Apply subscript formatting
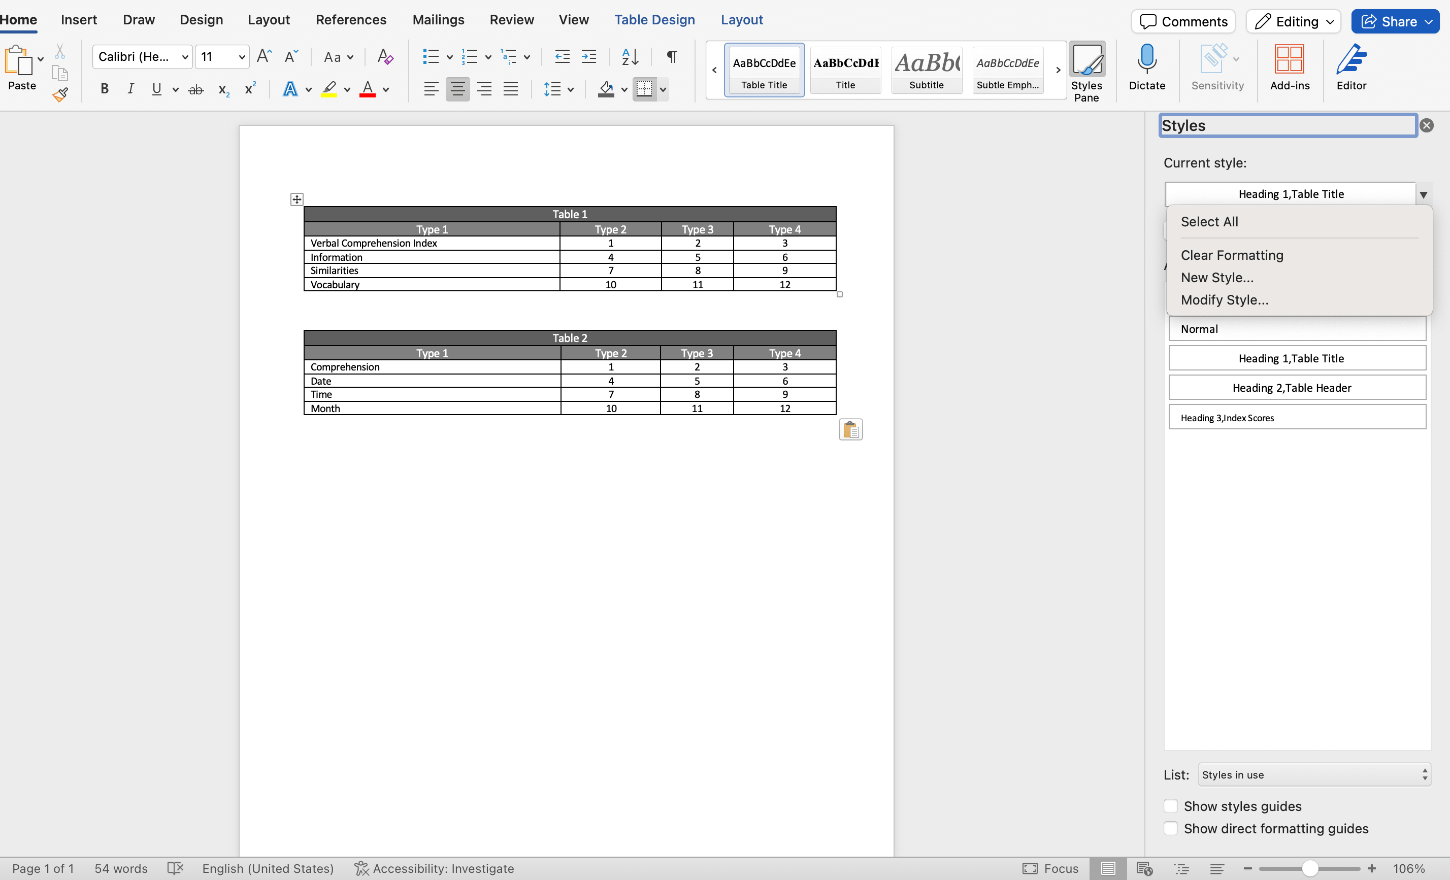Image resolution: width=1450 pixels, height=880 pixels. tap(223, 89)
